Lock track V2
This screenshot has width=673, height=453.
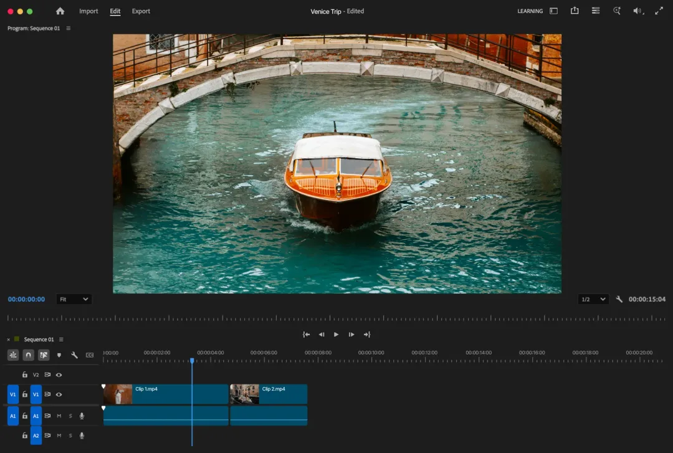(x=25, y=375)
